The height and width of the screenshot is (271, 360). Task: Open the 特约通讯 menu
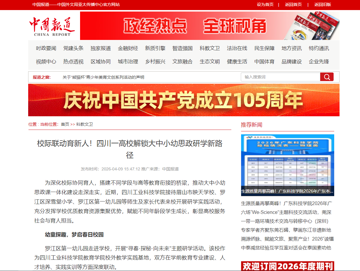(319, 48)
